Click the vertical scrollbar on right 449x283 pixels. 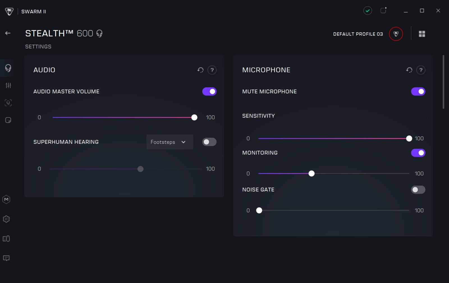point(443,82)
